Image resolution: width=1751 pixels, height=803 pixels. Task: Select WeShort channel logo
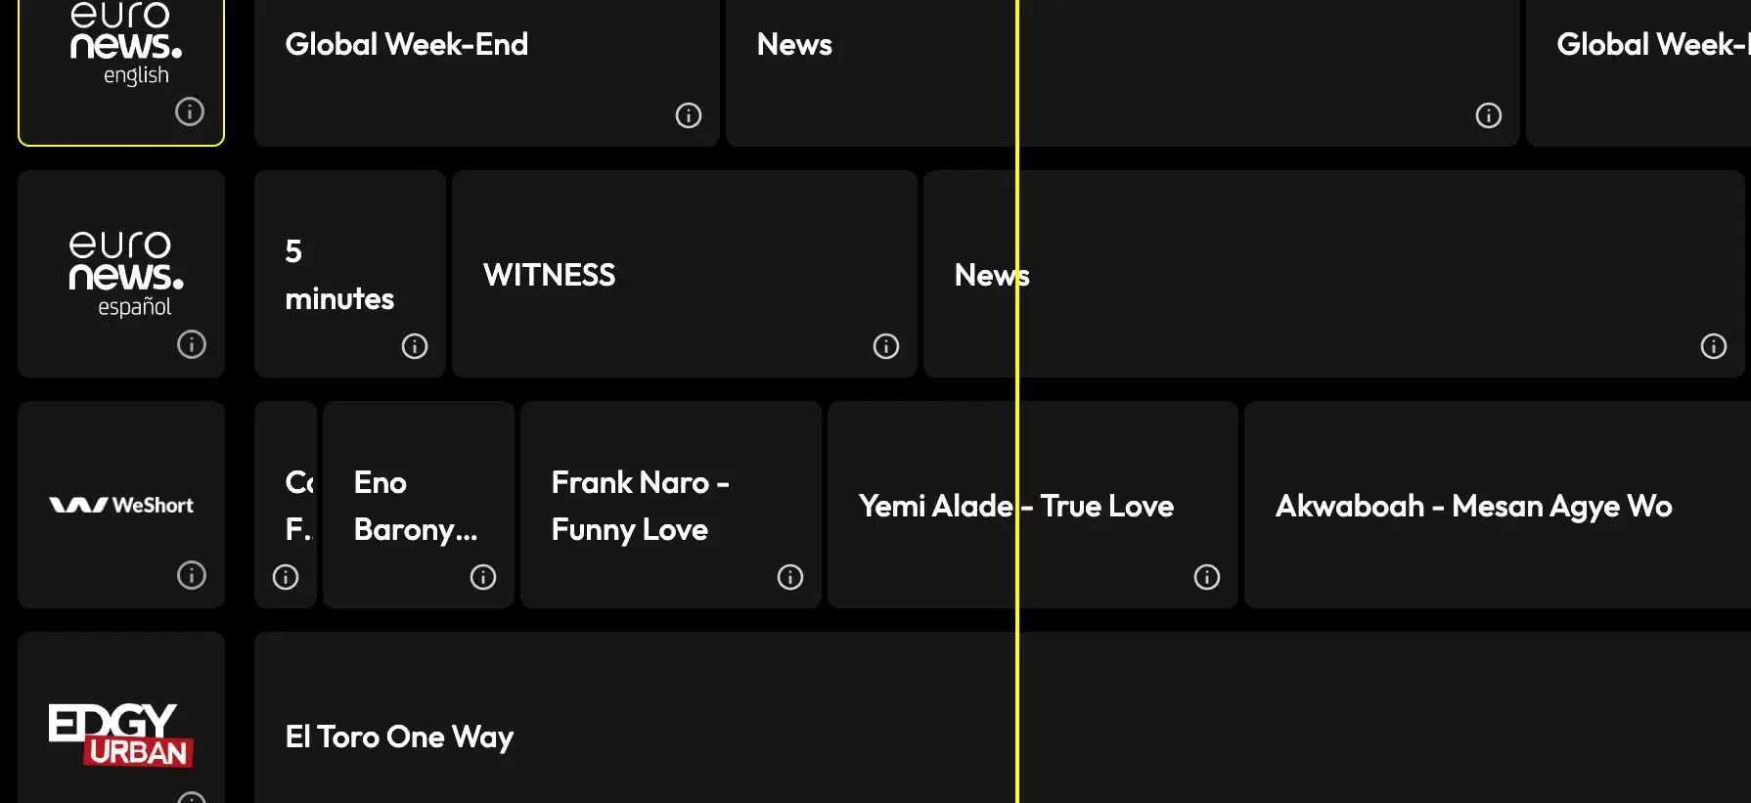coord(121,505)
